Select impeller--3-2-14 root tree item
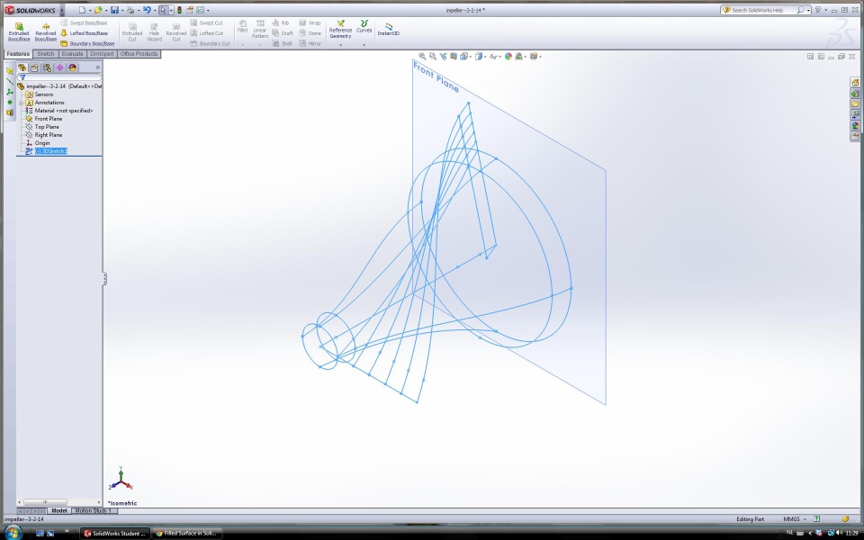The image size is (864, 540). pyautogui.click(x=59, y=86)
